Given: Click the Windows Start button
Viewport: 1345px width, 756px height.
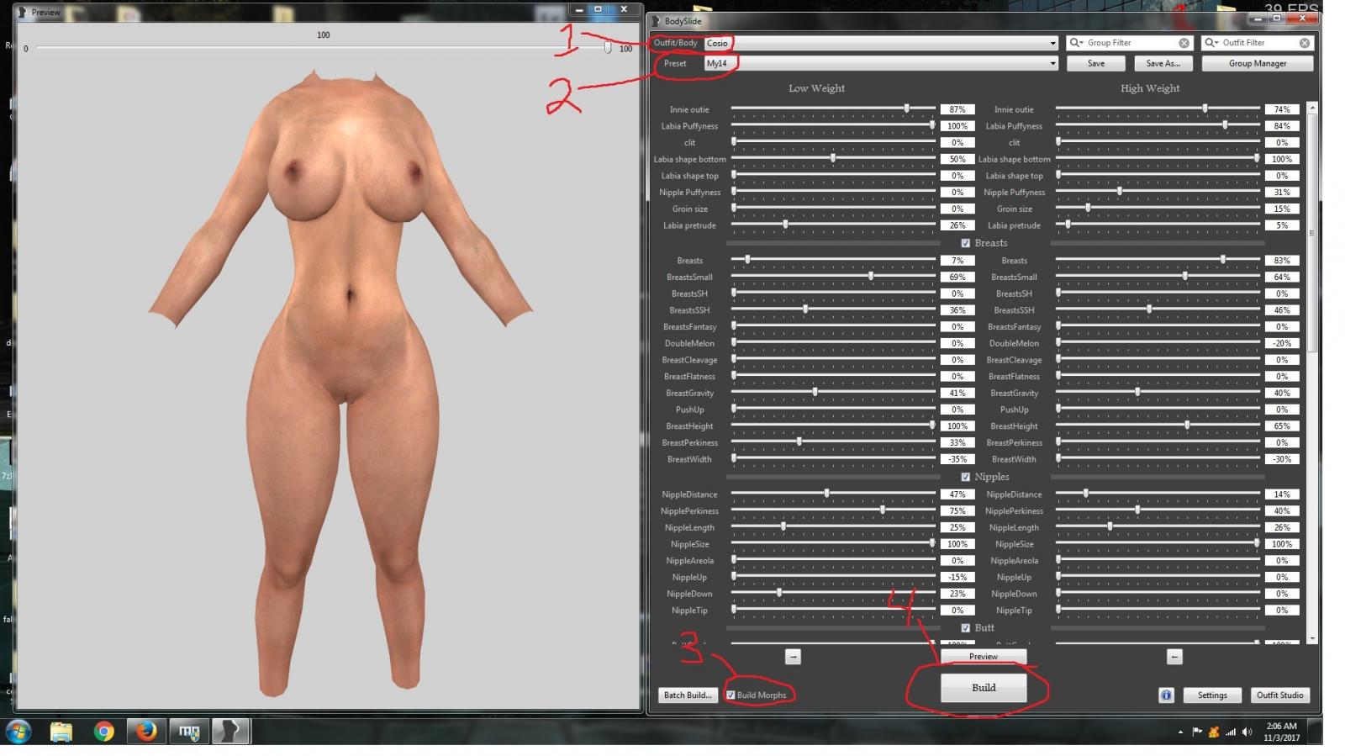Looking at the screenshot, I should click(x=18, y=732).
